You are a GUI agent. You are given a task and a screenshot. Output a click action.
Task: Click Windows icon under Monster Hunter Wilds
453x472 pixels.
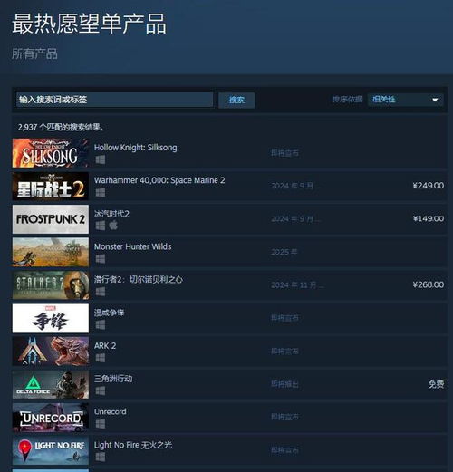pos(101,259)
